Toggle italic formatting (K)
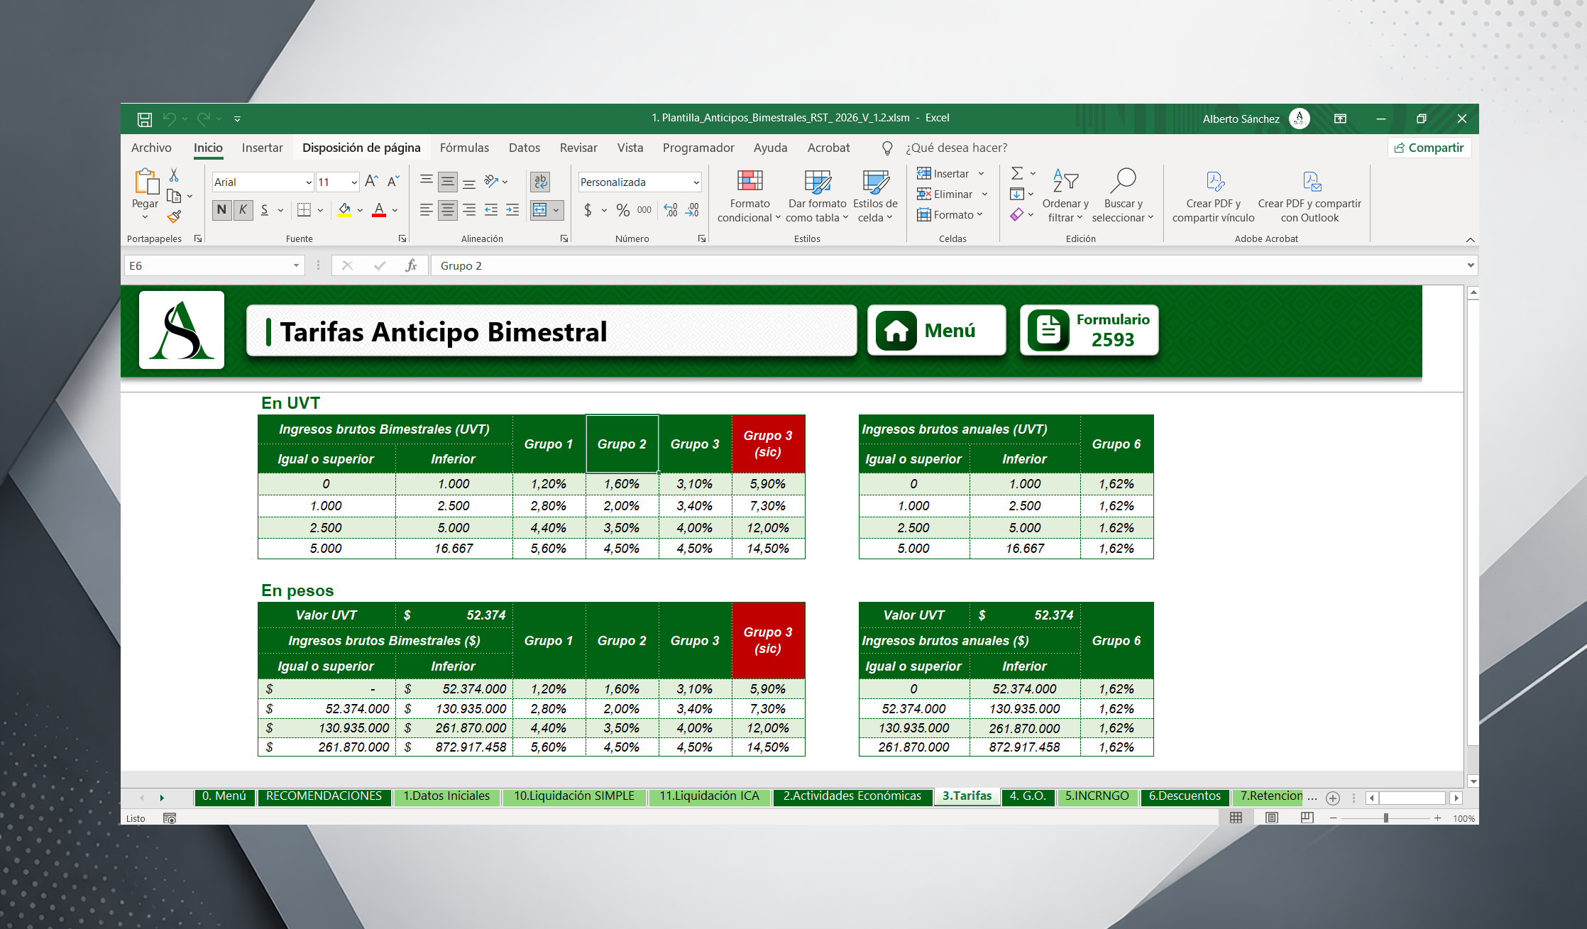 (243, 210)
